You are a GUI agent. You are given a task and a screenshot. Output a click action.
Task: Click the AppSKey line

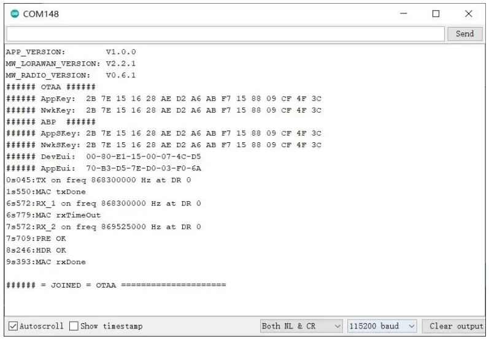[x=164, y=134]
